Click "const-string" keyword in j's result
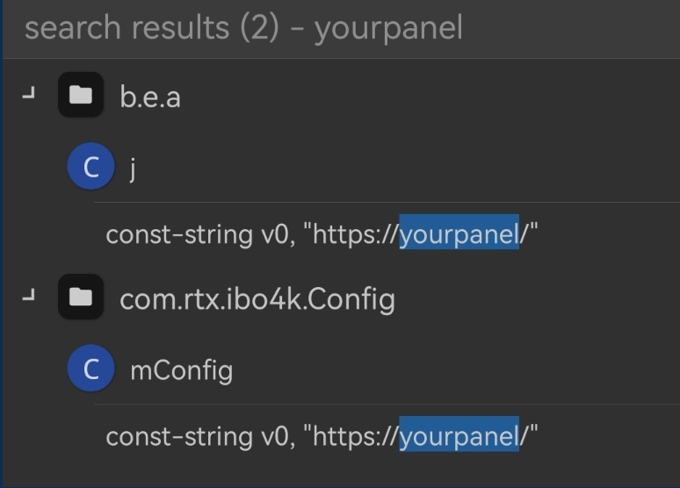Viewport: 680px width, 488px height. (x=166, y=234)
